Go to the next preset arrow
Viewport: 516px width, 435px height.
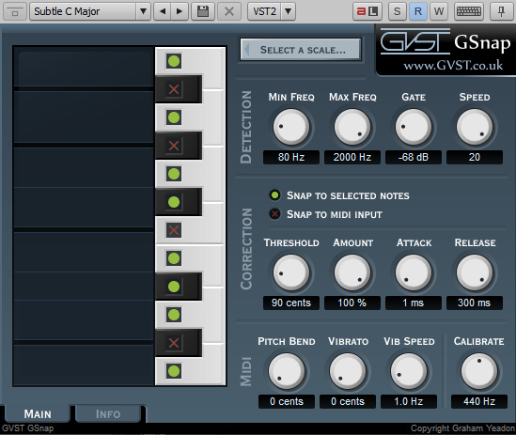coord(180,12)
